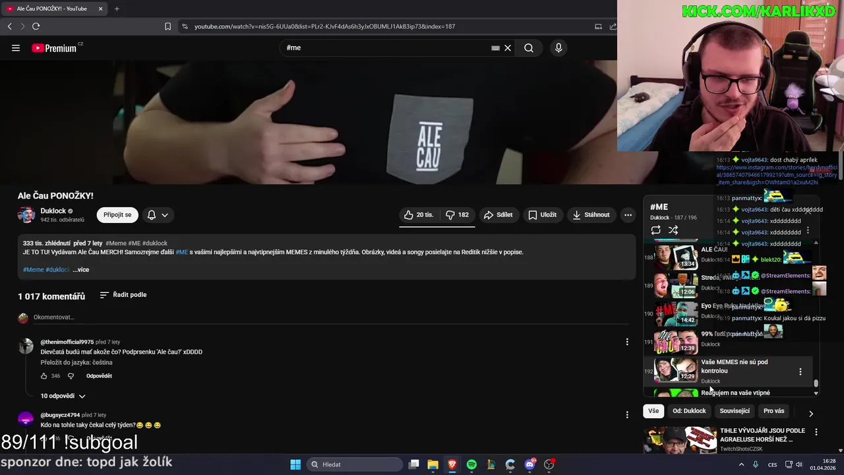
Task: Play playlist video 189 thumbnail
Action: pyautogui.click(x=675, y=286)
